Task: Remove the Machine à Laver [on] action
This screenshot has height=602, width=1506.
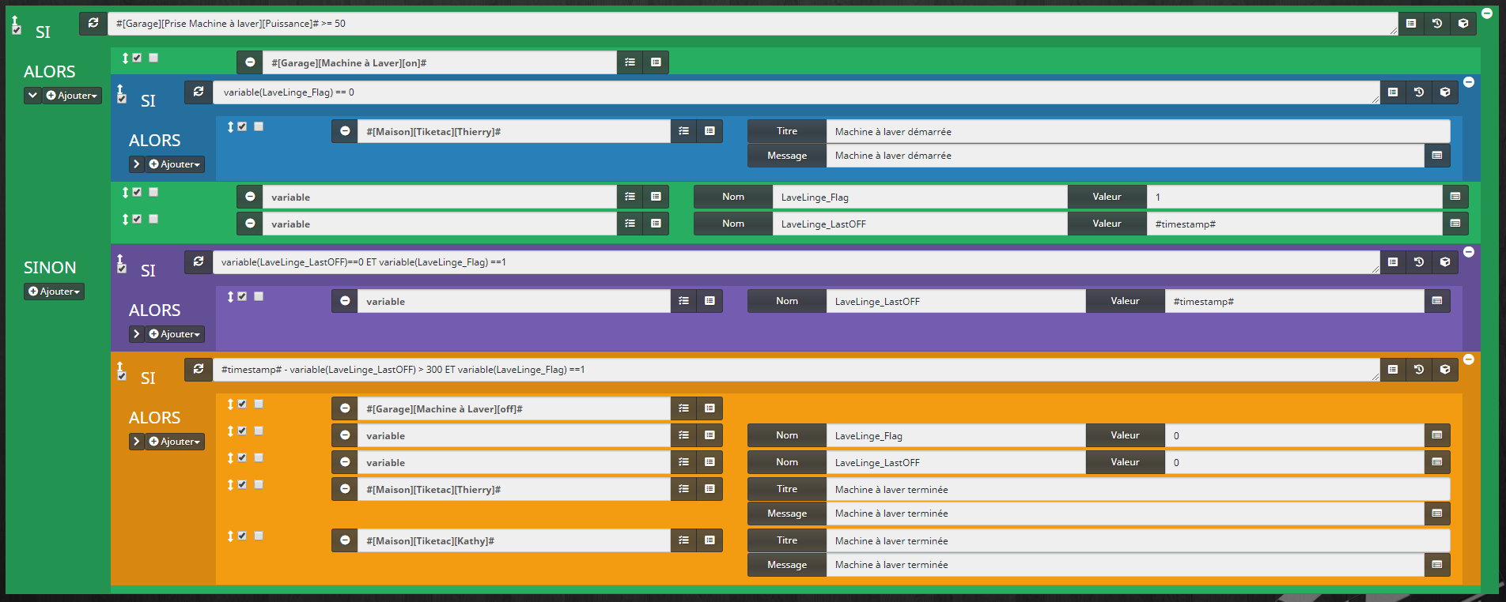Action: (250, 62)
